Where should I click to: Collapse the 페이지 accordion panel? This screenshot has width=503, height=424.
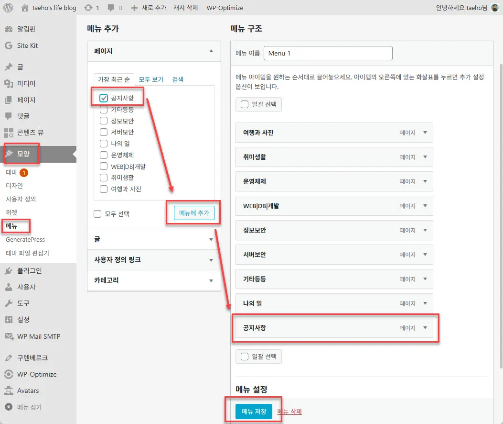click(x=210, y=51)
